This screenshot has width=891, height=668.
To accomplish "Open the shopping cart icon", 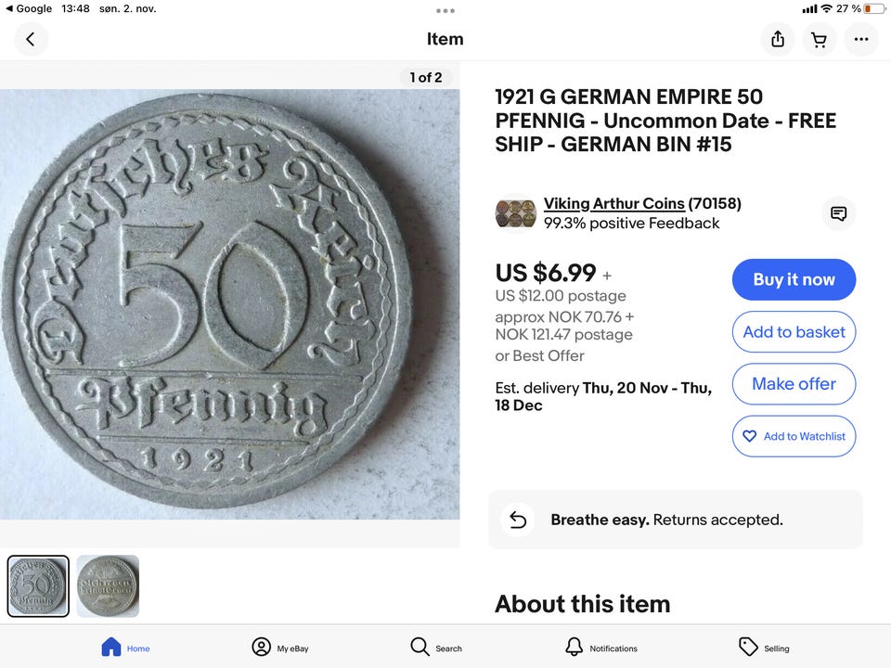I will pos(820,39).
